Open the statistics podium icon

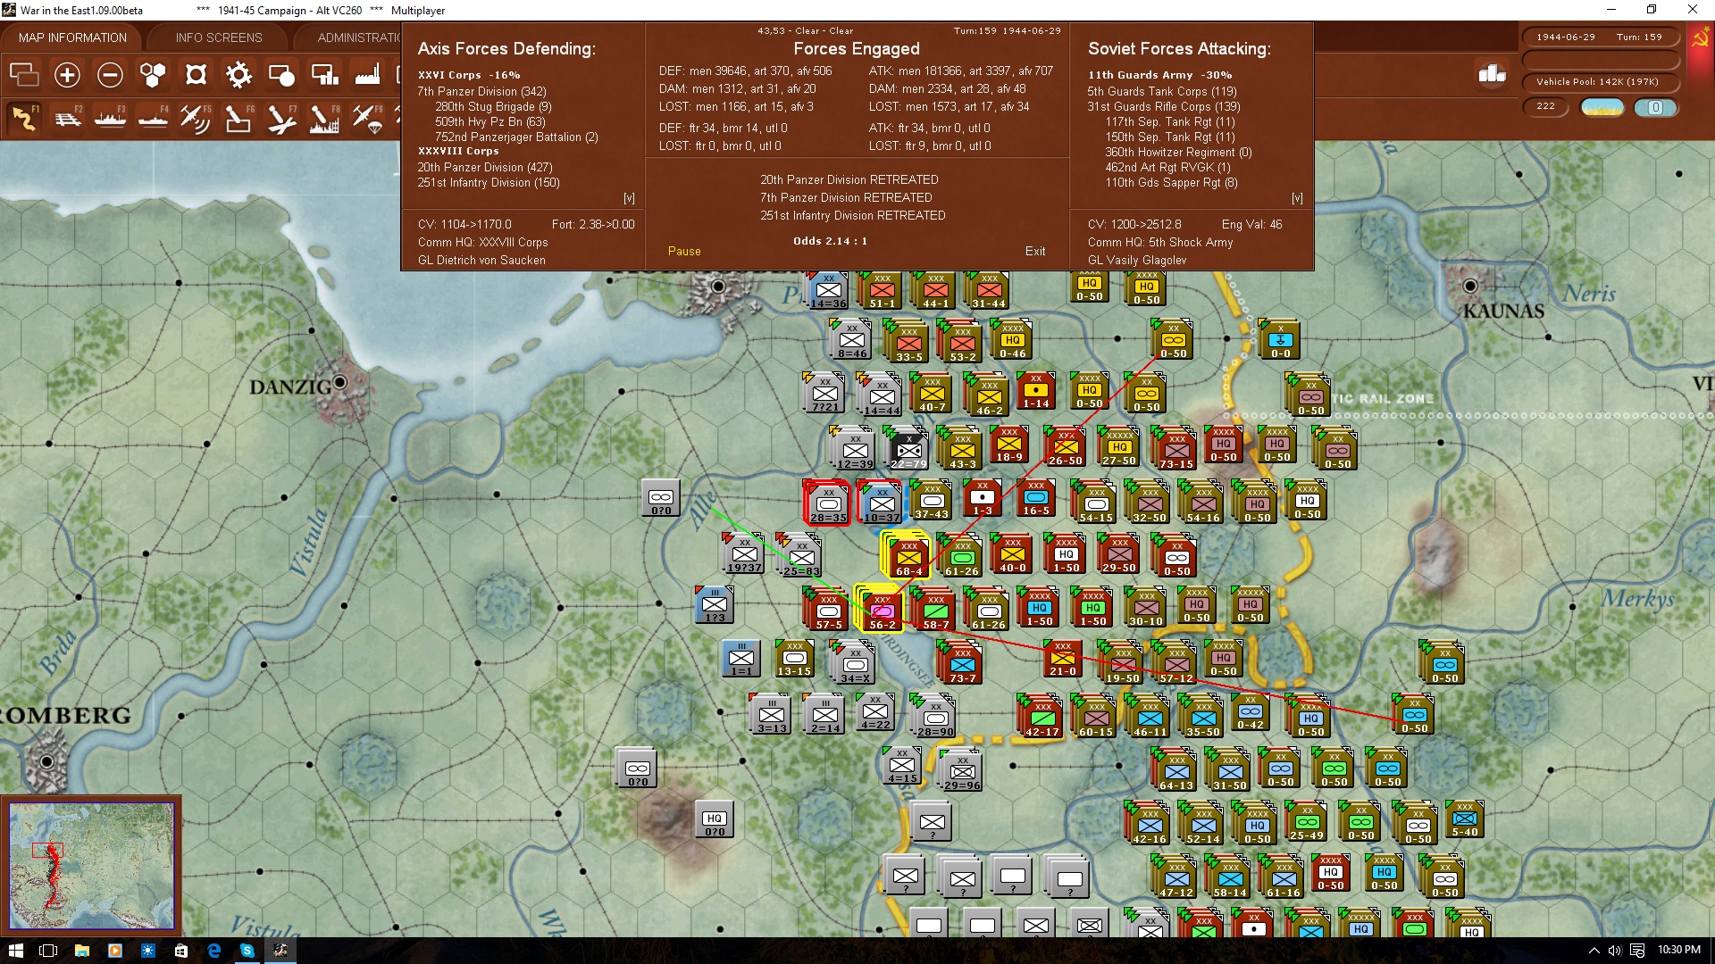(1493, 74)
